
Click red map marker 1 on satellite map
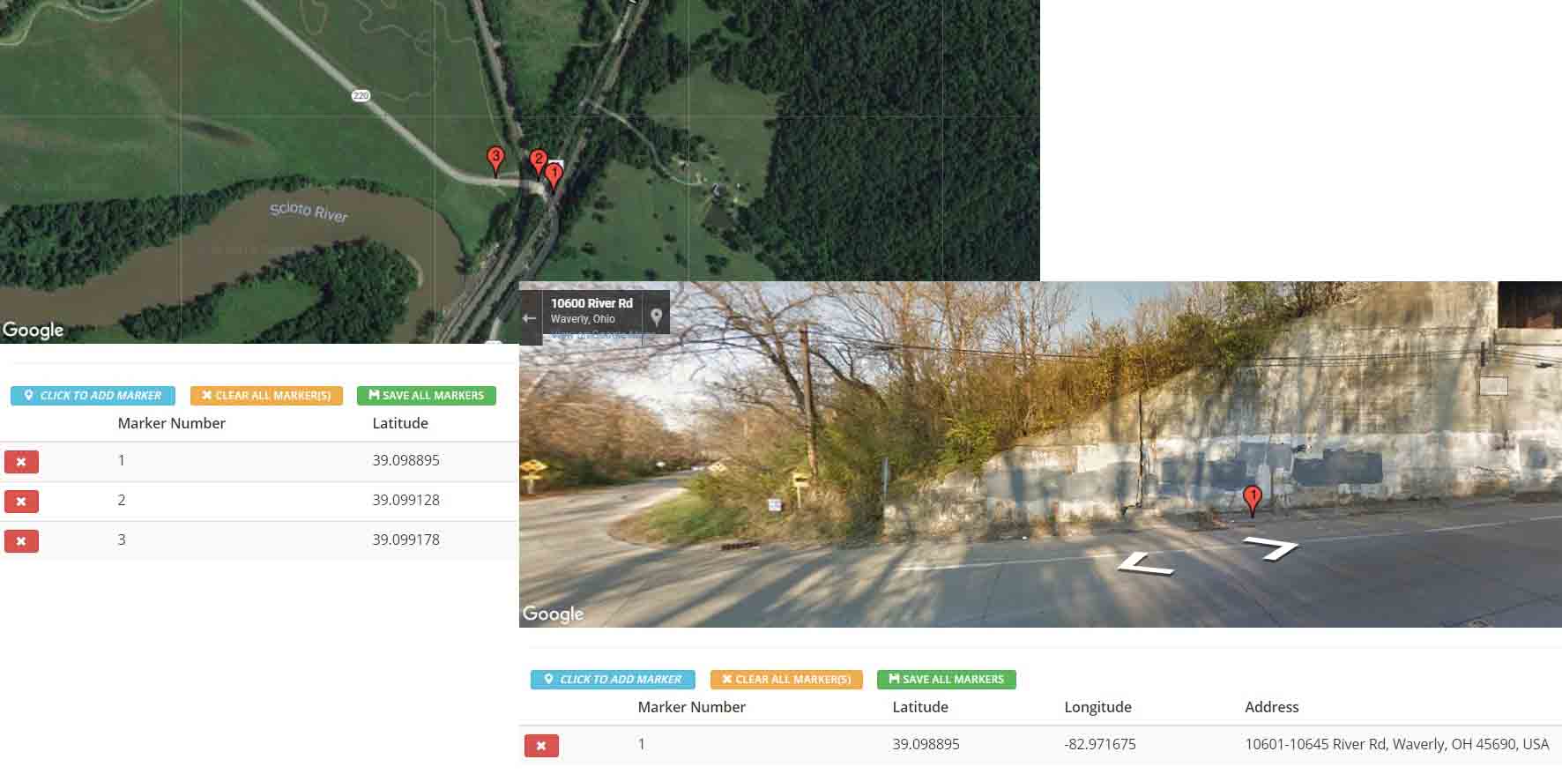(554, 176)
